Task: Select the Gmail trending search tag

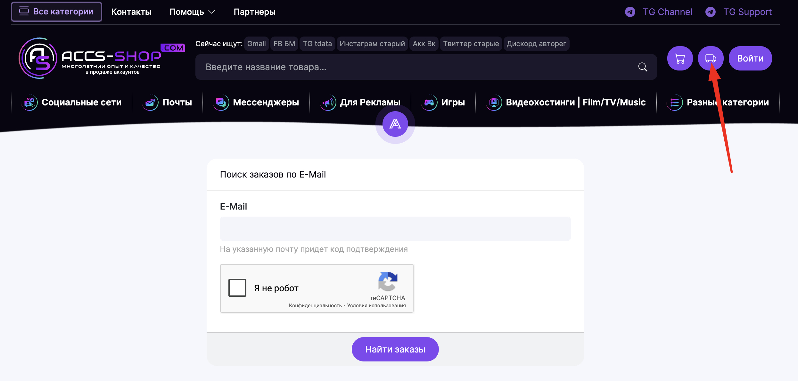Action: [x=256, y=44]
